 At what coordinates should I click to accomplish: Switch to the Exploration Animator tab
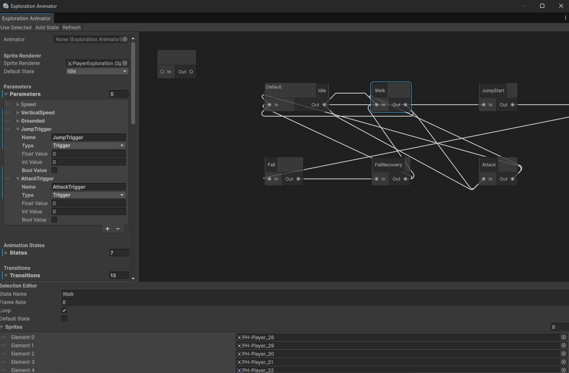tap(27, 18)
